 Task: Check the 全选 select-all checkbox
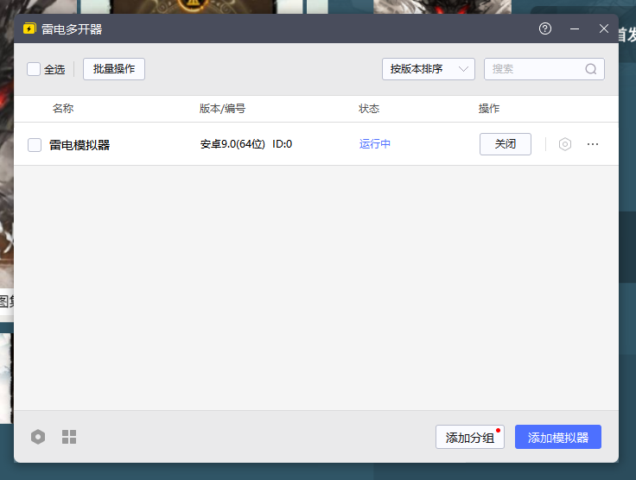(34, 69)
